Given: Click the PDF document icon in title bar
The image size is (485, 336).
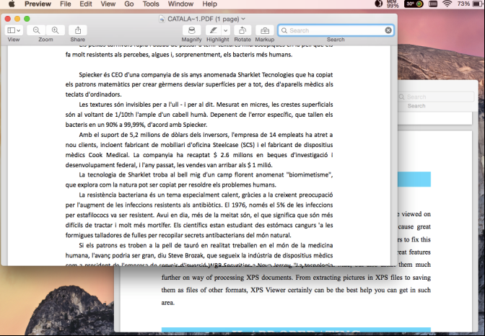Looking at the screenshot, I should click(162, 19).
